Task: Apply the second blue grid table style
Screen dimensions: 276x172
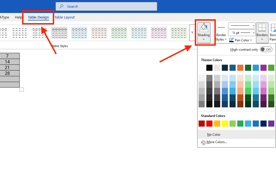Action: 139,33
